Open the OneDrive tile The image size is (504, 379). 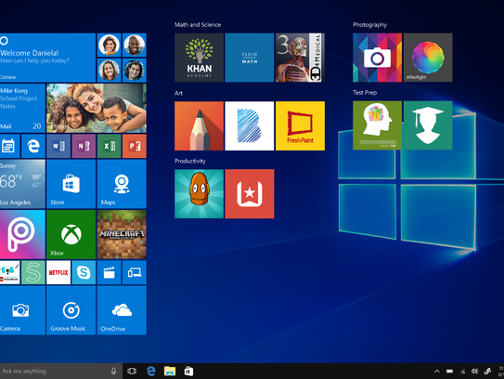click(122, 310)
